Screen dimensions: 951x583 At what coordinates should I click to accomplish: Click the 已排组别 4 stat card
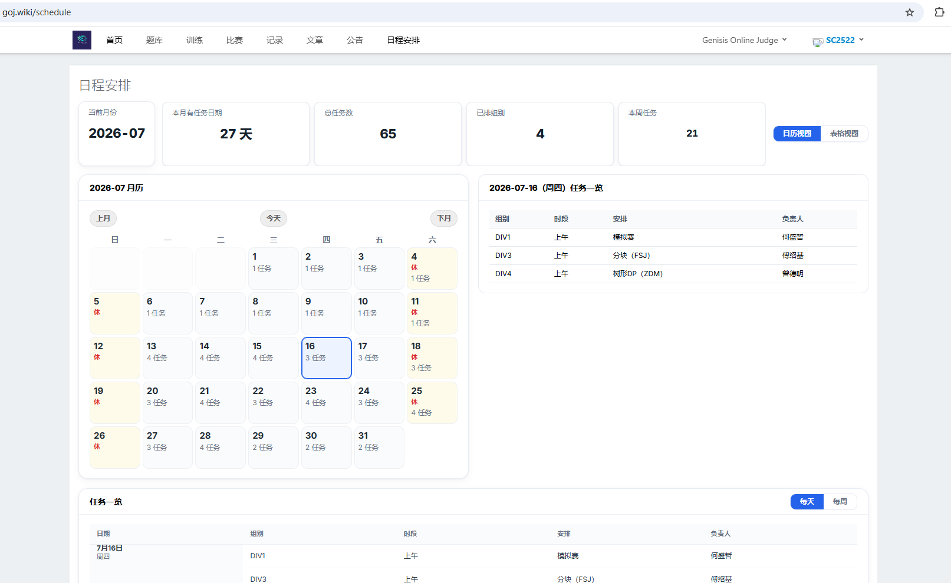tap(540, 134)
